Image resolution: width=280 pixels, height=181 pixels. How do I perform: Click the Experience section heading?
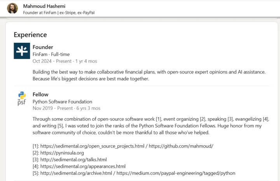tap(30, 35)
